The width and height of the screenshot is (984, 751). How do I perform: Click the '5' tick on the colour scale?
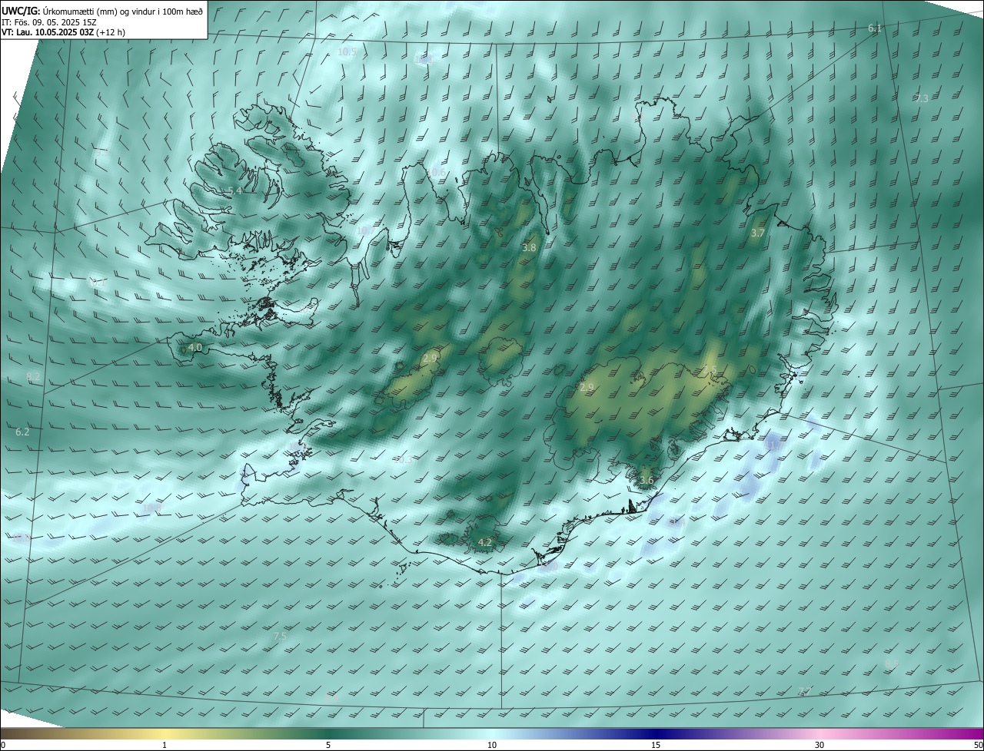(x=328, y=745)
